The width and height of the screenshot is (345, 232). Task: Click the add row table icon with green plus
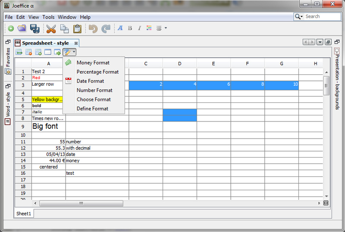pyautogui.click(x=38, y=52)
